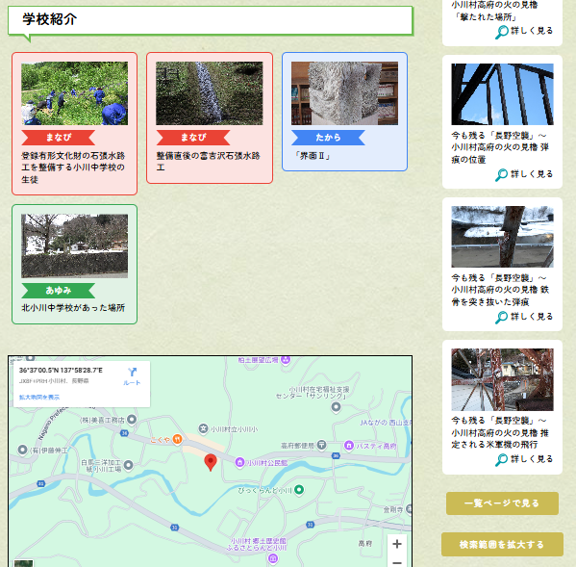Select the 小川村公民館 map marker
The image size is (576, 567).
pyautogui.click(x=239, y=462)
